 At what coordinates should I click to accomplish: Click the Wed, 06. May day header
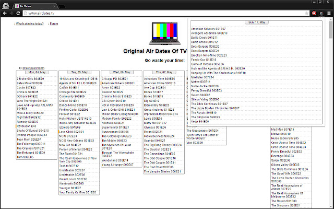click(x=122, y=72)
